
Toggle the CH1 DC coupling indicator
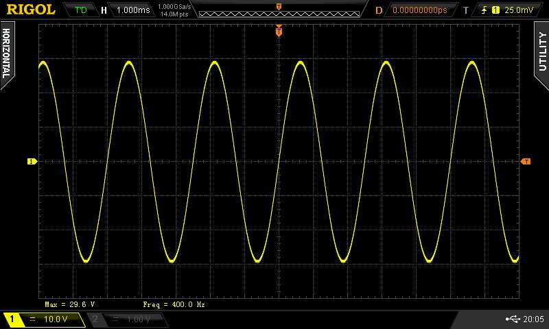[32, 319]
